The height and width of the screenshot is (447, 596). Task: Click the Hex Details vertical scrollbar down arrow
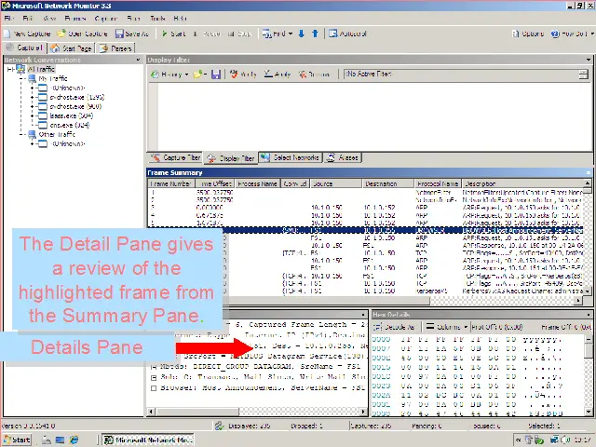pos(589,412)
